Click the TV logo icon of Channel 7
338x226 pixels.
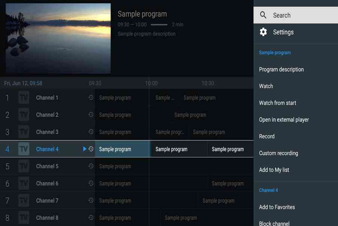[x=24, y=201]
